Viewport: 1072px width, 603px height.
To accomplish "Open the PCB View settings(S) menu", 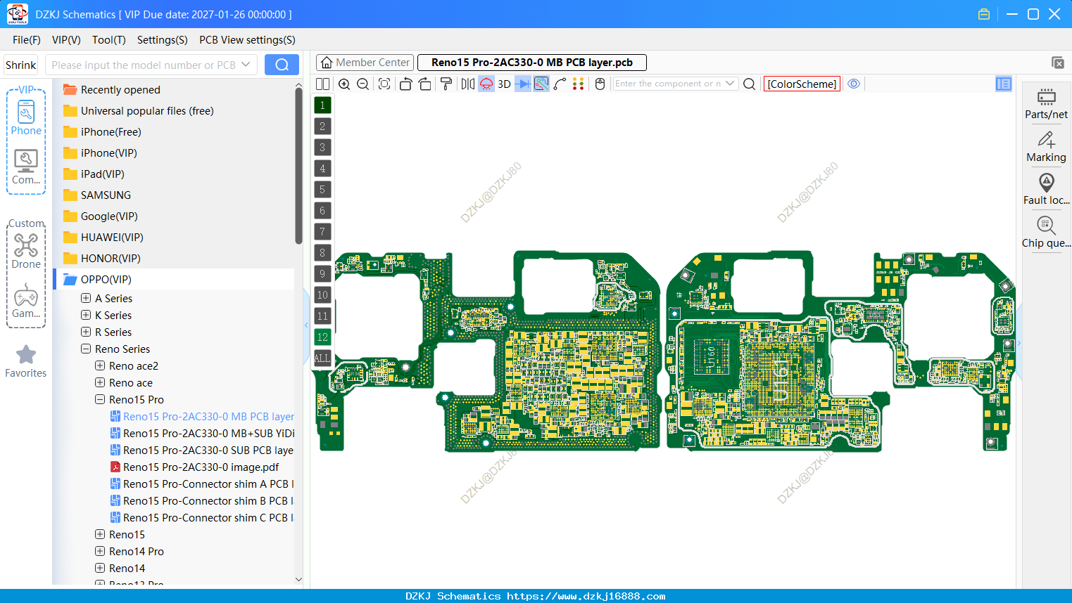I will click(247, 40).
